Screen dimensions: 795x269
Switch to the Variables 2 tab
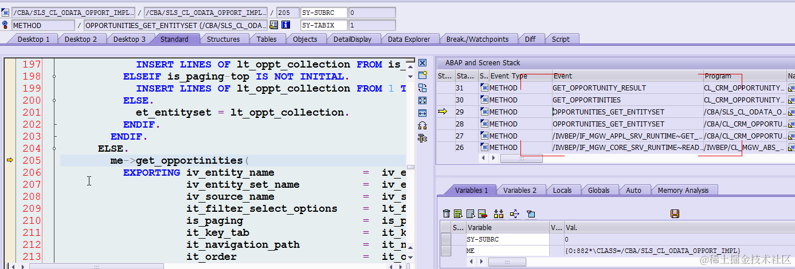tap(520, 190)
